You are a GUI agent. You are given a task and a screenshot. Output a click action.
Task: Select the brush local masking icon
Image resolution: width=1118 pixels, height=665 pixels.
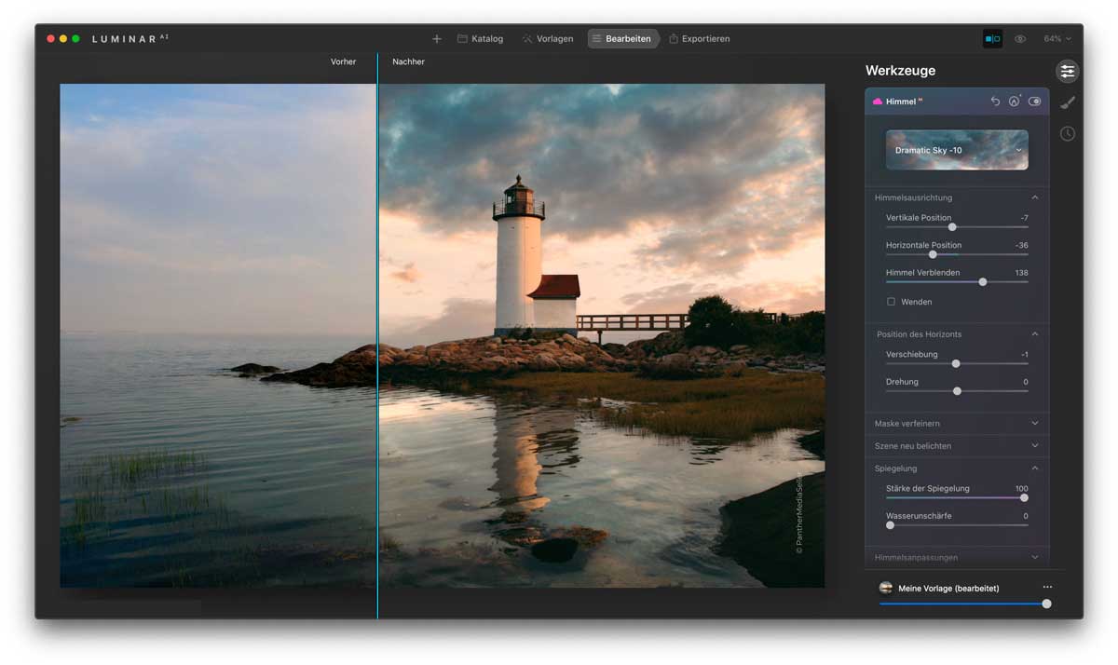[1067, 102]
